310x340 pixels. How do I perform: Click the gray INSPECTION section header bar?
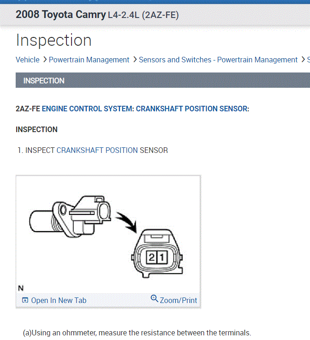[x=162, y=80]
